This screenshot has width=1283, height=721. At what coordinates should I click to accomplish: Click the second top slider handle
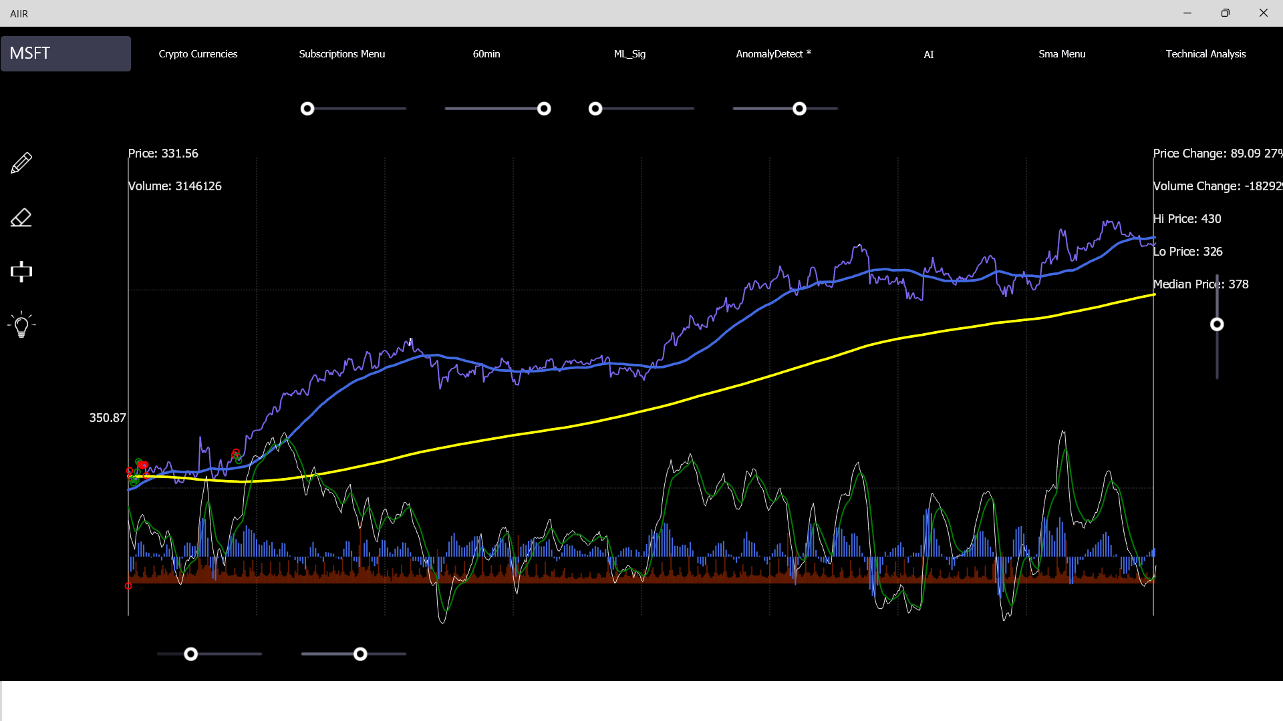point(544,109)
